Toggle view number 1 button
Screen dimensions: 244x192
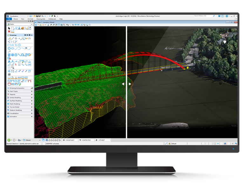click(47, 140)
